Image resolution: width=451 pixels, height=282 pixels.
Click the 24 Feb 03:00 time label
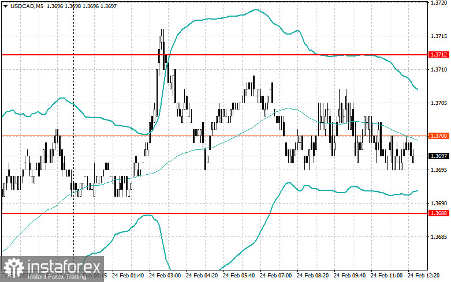point(165,276)
